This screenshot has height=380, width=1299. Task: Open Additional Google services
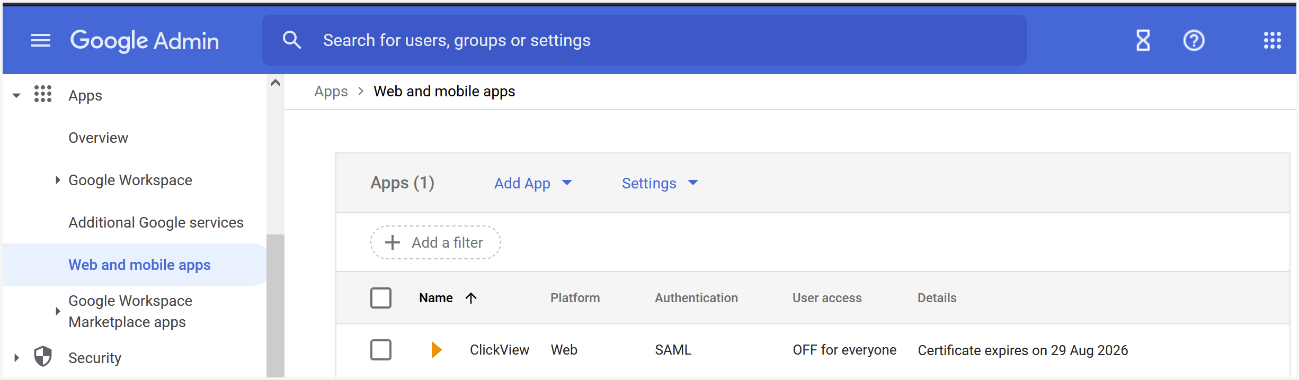point(156,222)
